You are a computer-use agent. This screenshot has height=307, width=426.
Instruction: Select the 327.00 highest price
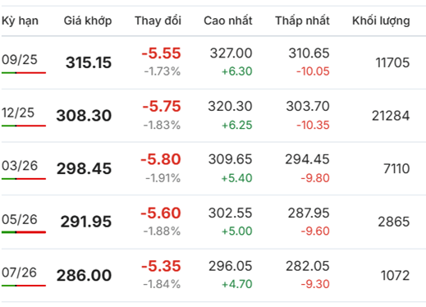pyautogui.click(x=231, y=53)
